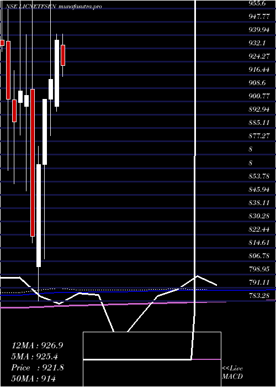Click the 939.94 price axis label
The height and width of the screenshot is (387, 276).
tap(259, 30)
